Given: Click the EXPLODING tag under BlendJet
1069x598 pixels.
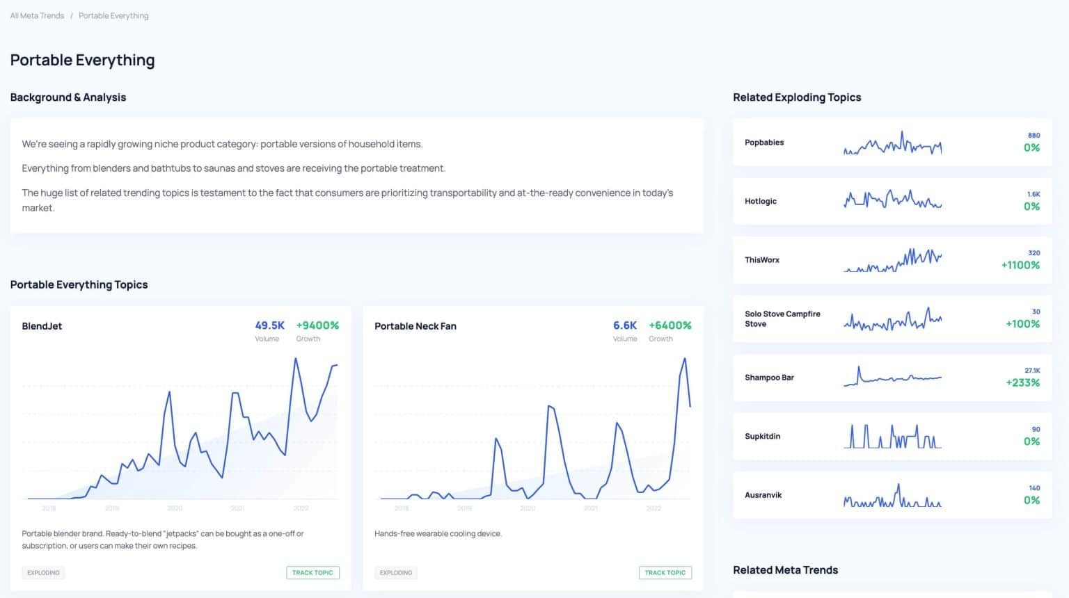Looking at the screenshot, I should (43, 572).
